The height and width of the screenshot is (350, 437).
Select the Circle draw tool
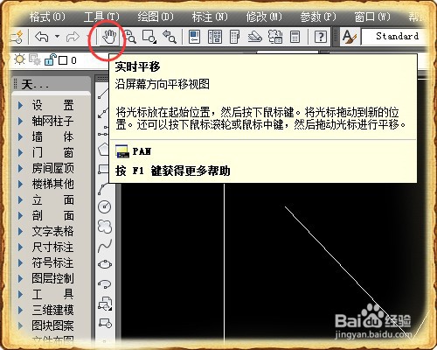pyautogui.click(x=104, y=206)
